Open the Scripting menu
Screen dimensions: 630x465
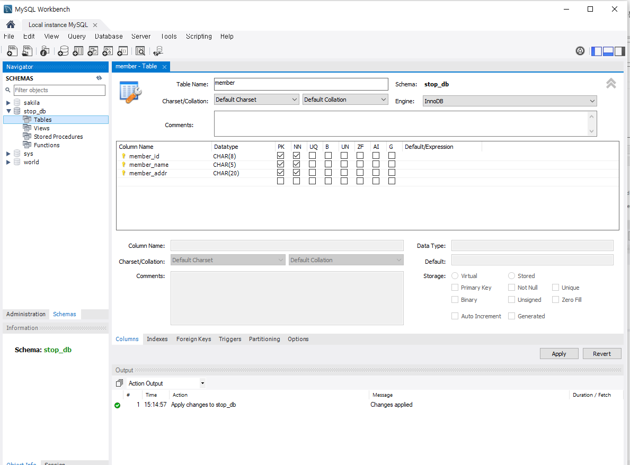199,36
